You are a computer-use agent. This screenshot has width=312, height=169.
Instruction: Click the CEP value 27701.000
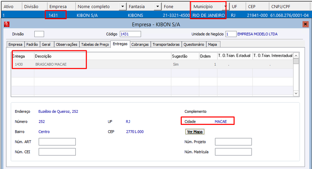(135, 132)
